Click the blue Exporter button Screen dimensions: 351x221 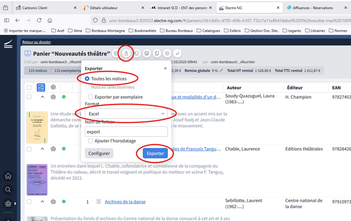[155, 153]
